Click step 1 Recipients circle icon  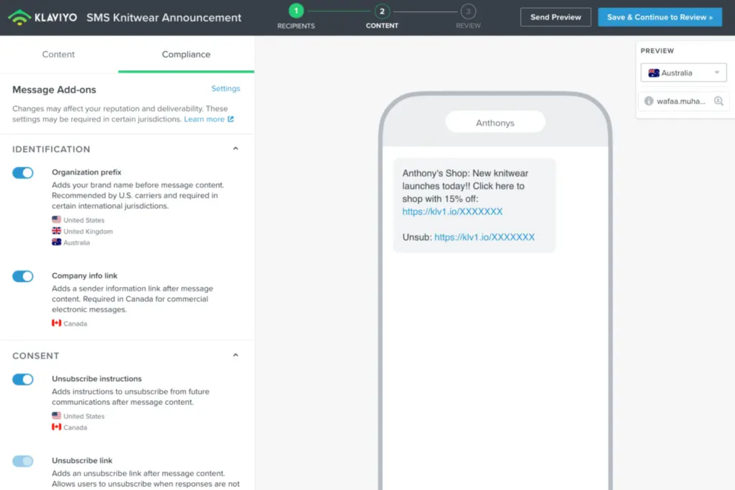pos(295,10)
